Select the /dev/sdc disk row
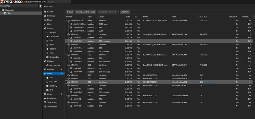This screenshot has height=119, width=255. 159,55
